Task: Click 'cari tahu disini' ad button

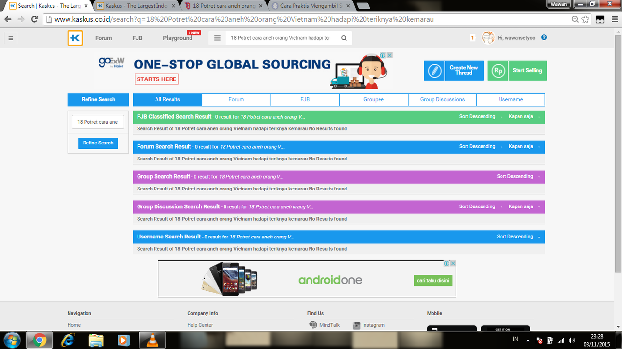Action: click(434, 281)
